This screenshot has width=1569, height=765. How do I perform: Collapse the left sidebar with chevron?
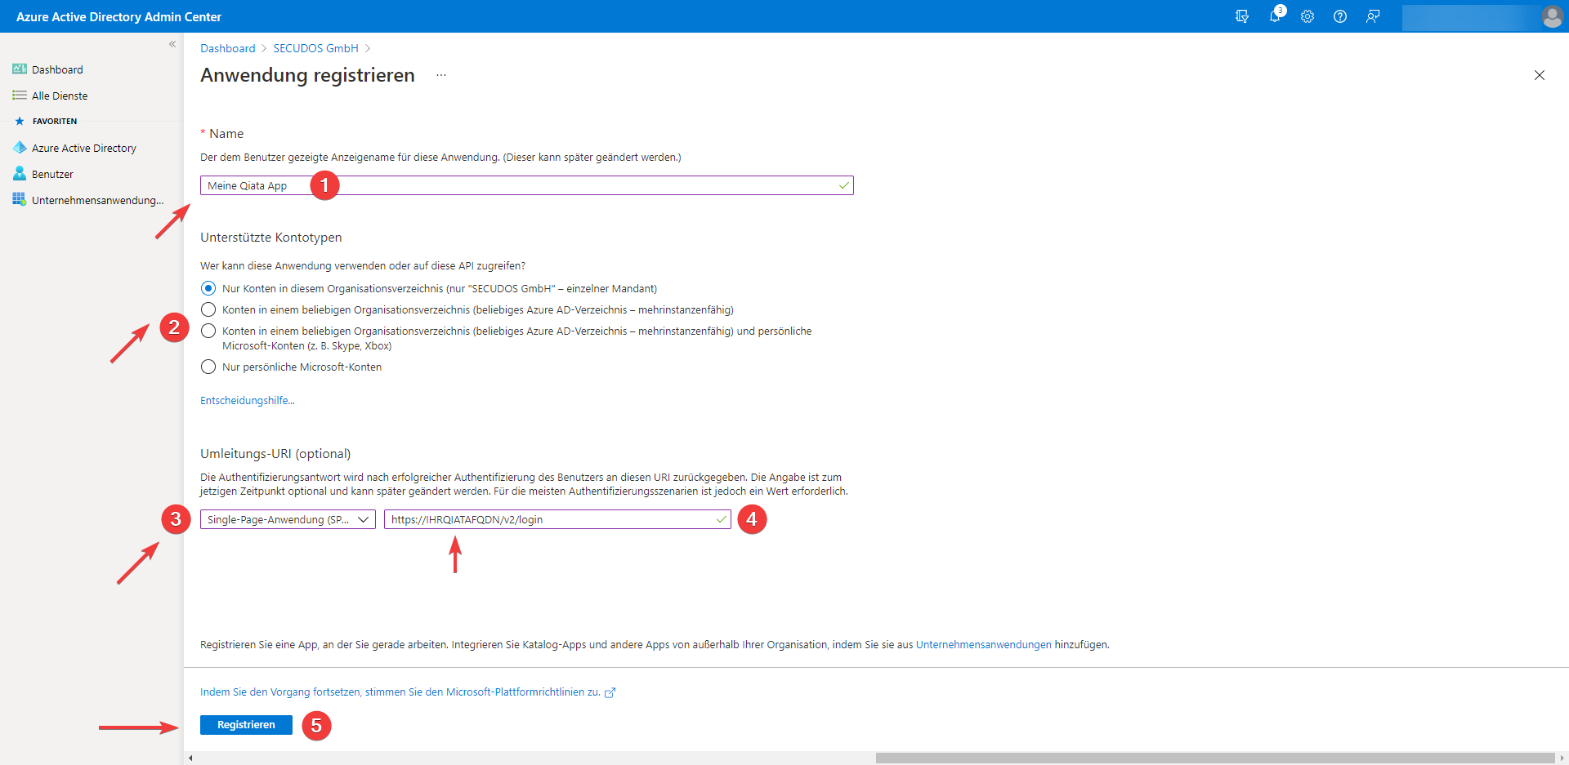tap(172, 44)
